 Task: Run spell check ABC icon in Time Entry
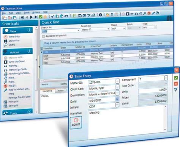tap(176, 89)
